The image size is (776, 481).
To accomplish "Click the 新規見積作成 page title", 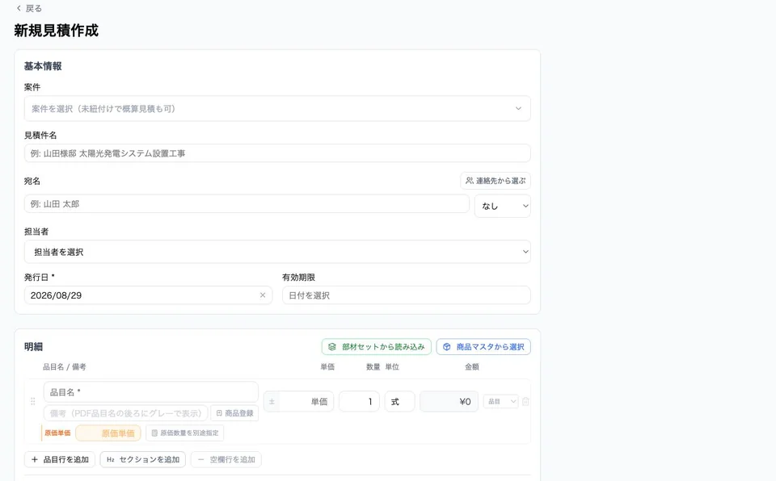I will tap(56, 31).
